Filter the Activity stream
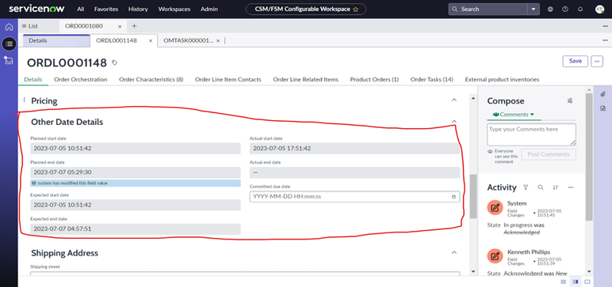This screenshot has width=612, height=287. pyautogui.click(x=526, y=187)
